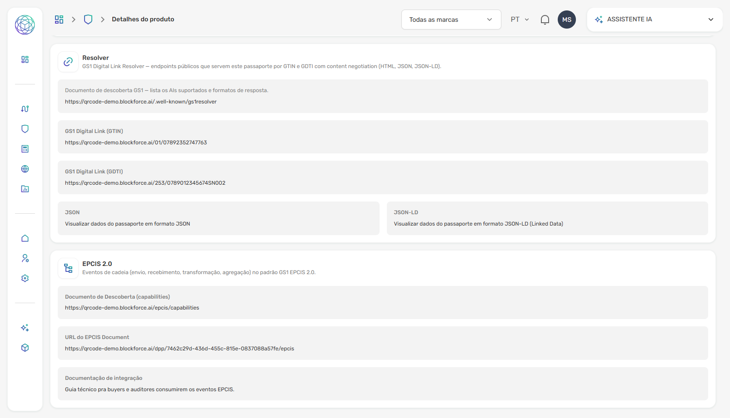Viewport: 730px width, 418px height.
Task: Open the home icon in sidebar
Action: pos(25,238)
